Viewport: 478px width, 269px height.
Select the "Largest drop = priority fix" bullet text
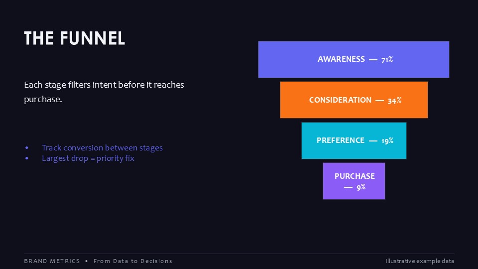click(88, 158)
